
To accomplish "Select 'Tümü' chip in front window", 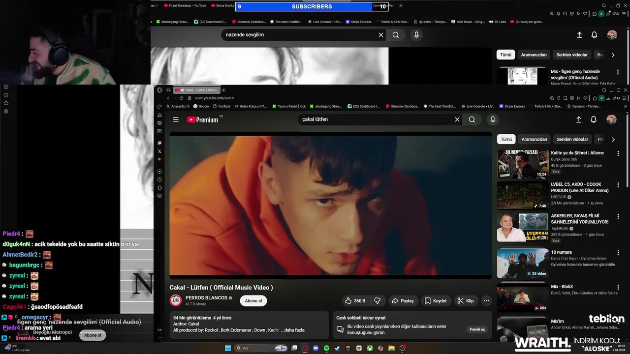I will 506,139.
